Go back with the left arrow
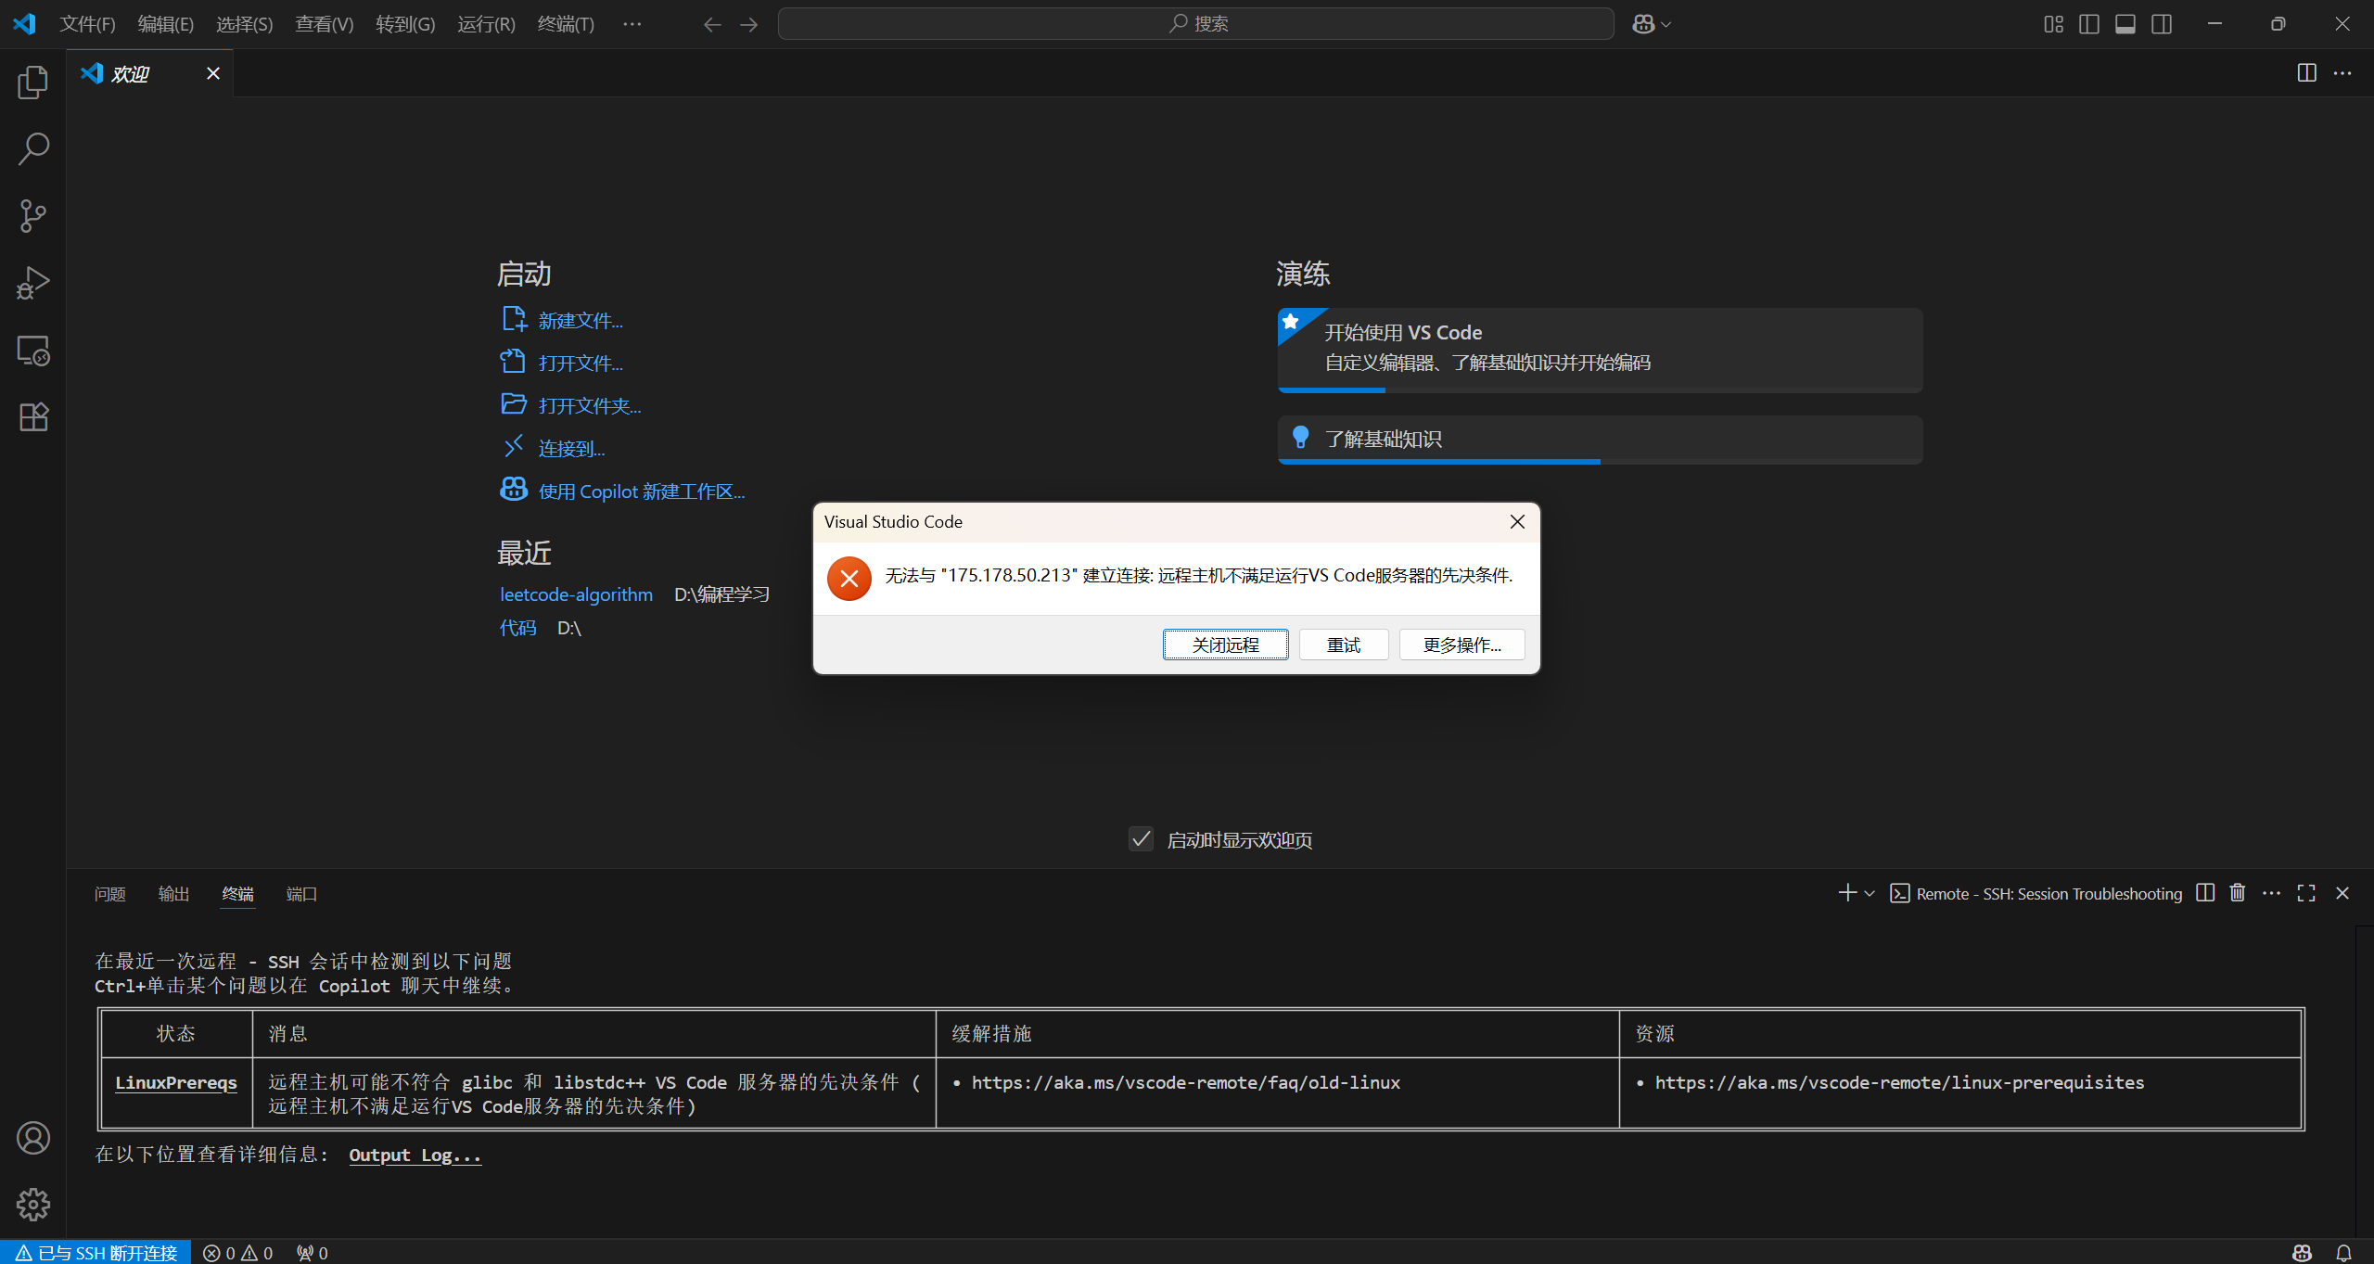Image resolution: width=2374 pixels, height=1264 pixels. point(712,24)
